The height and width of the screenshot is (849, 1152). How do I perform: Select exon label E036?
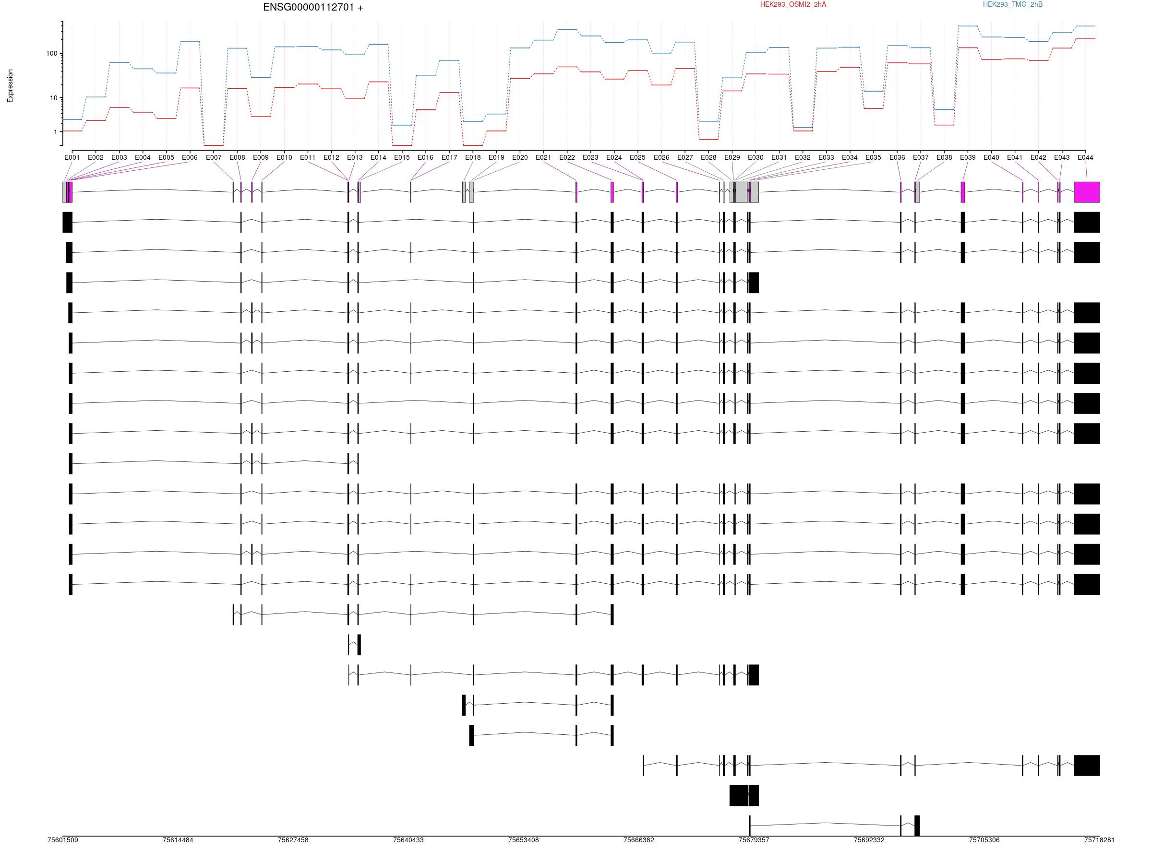point(897,158)
